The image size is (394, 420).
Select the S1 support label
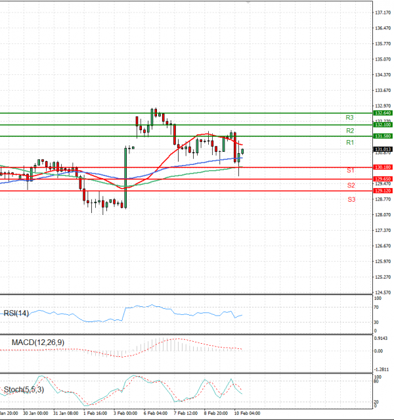click(x=351, y=170)
